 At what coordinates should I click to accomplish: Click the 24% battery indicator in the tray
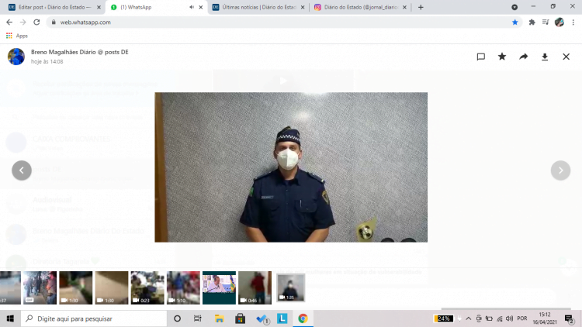coord(444,318)
